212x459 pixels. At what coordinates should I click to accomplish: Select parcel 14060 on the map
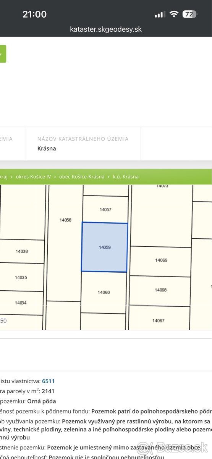pos(104,292)
